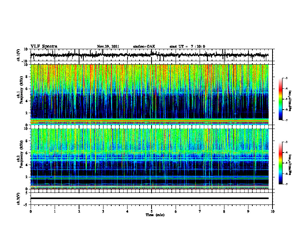This screenshot has width=307, height=237.
Task: Click the "5" tick on ch.3(V) axis
Action: [27, 193]
